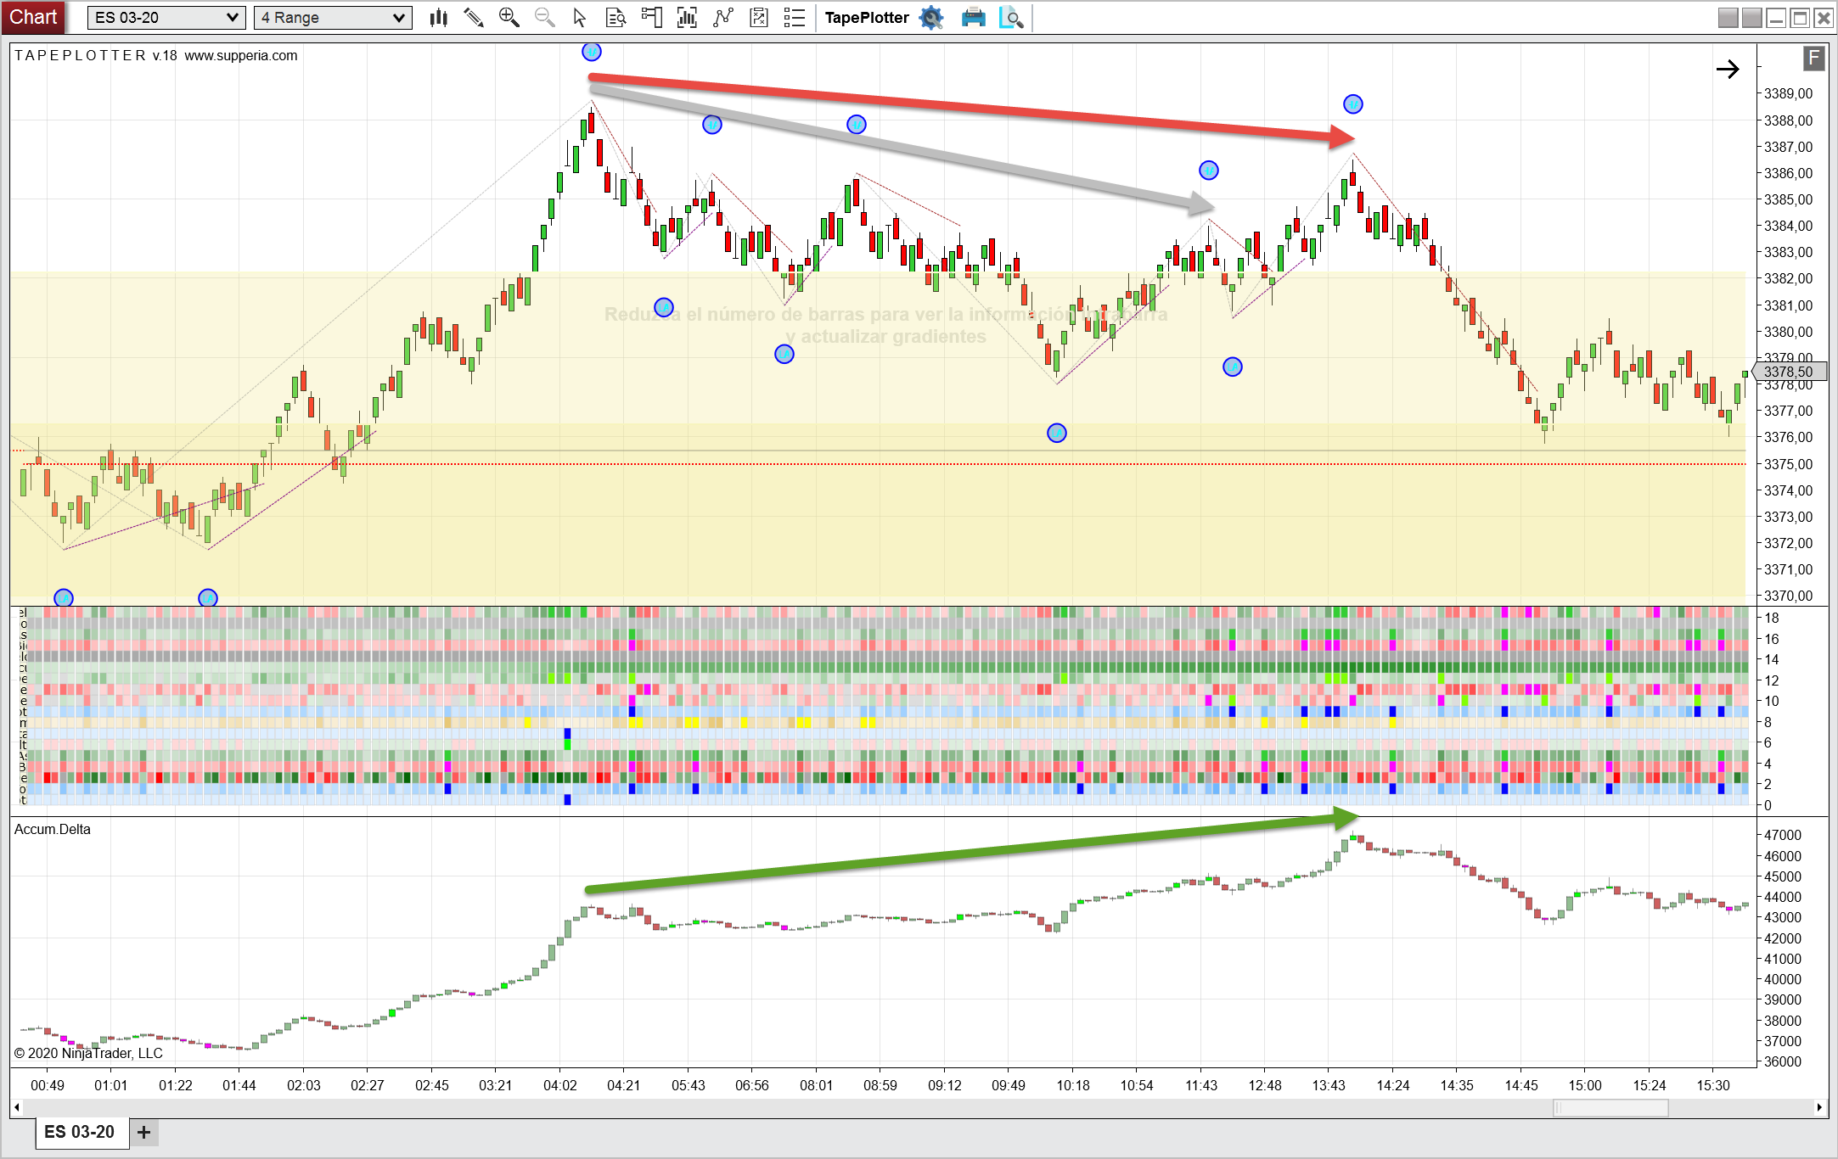Select the cursor pointer tool
1838x1159 pixels.
[x=580, y=18]
